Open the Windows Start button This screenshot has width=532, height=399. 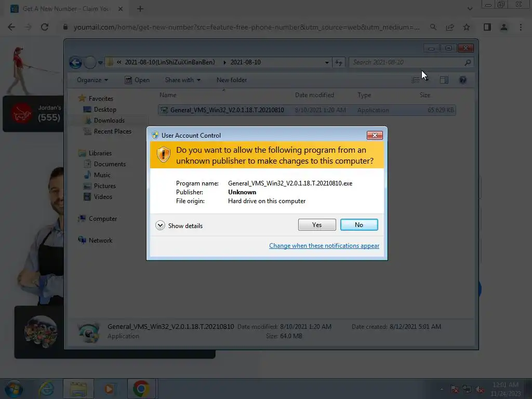pyautogui.click(x=13, y=389)
